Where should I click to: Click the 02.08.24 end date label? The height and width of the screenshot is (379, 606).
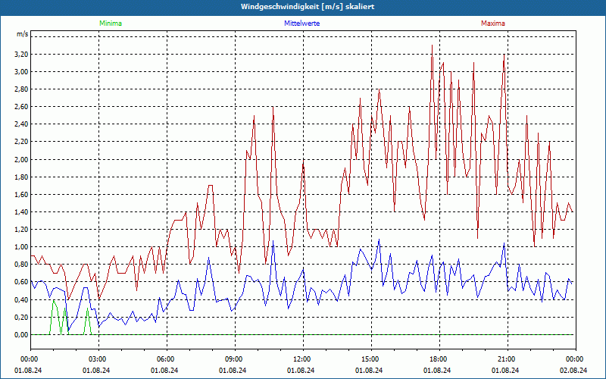tap(573, 370)
